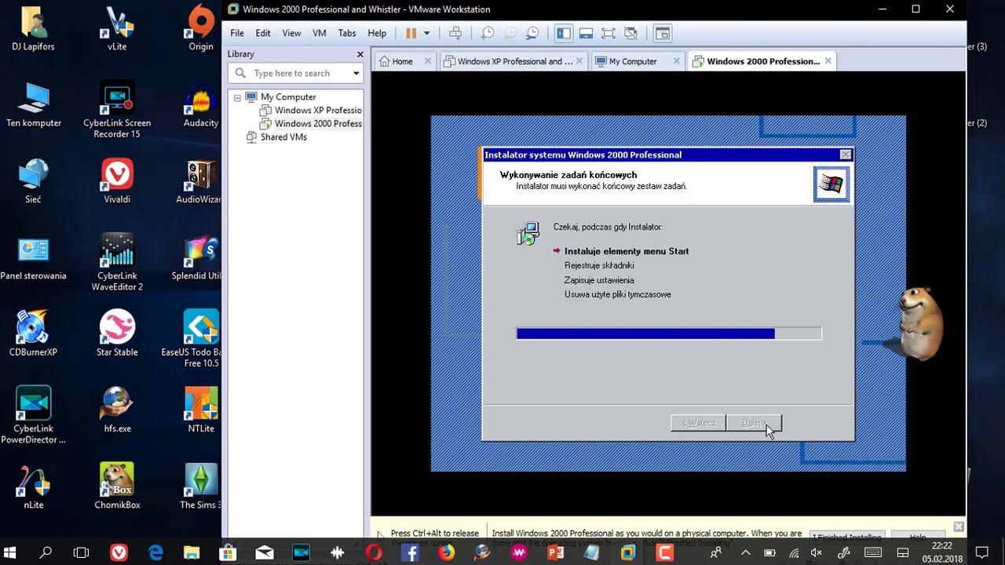
Task: Open the Library search filter dropdown
Action: pyautogui.click(x=356, y=73)
